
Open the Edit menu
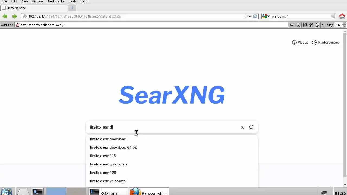click(14, 2)
